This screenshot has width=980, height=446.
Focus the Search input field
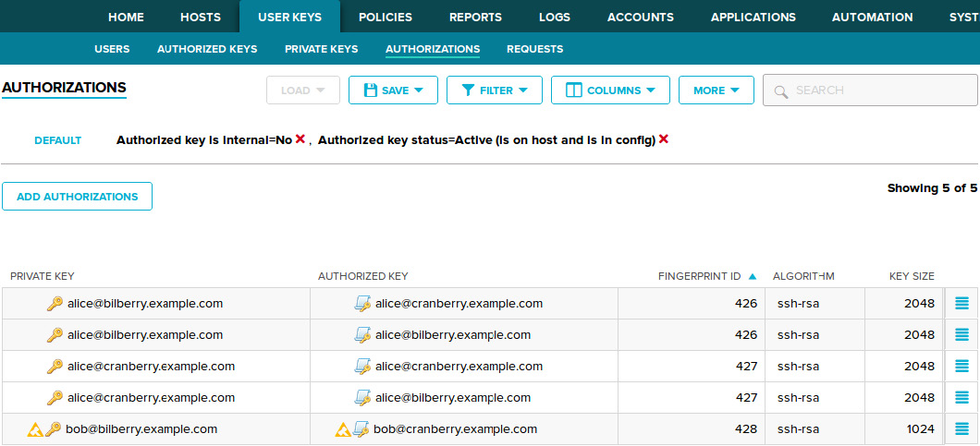(x=870, y=90)
